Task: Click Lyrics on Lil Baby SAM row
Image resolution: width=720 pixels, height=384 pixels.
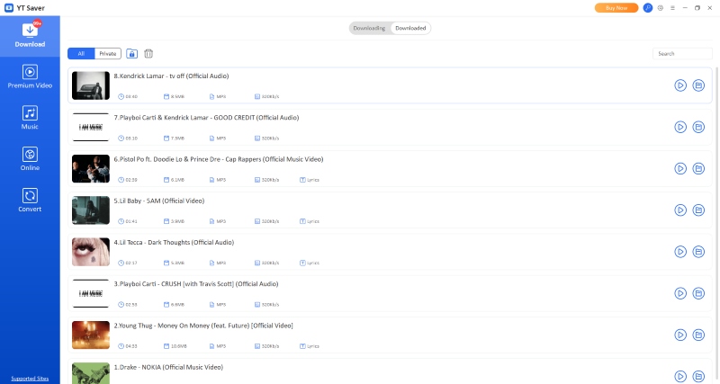Action: pyautogui.click(x=310, y=221)
